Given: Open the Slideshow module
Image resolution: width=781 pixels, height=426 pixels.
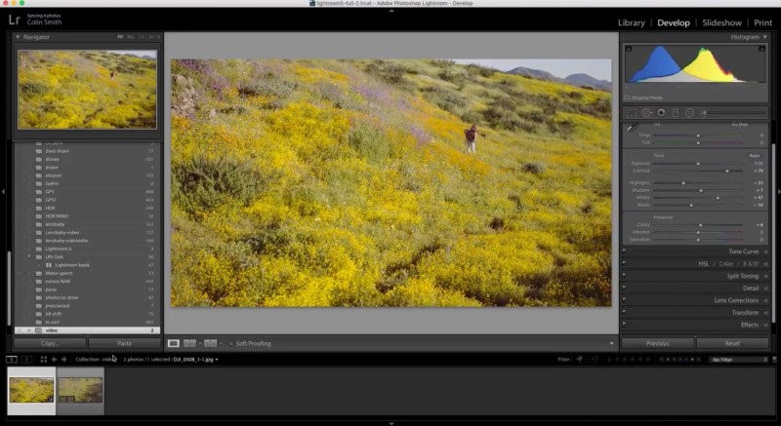Looking at the screenshot, I should coord(723,22).
